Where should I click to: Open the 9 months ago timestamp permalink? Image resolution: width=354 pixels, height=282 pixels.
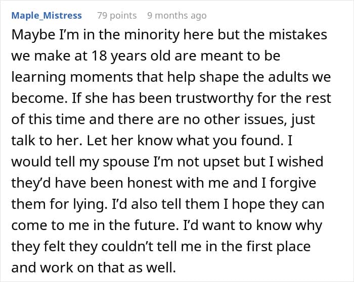click(x=177, y=15)
